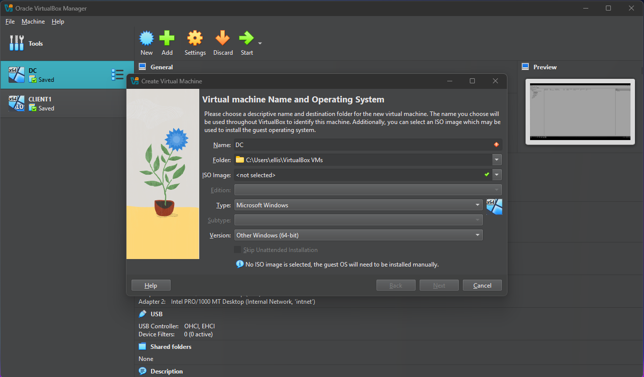Open the File menu

(10, 22)
